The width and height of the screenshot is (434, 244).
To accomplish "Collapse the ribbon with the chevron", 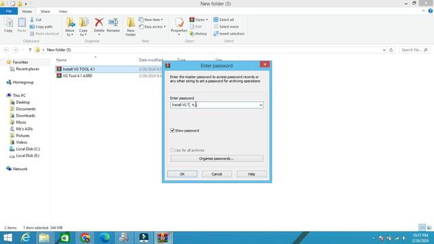I will (x=423, y=11).
